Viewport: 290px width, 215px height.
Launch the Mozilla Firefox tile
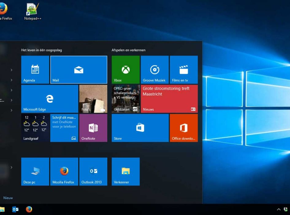64,171
